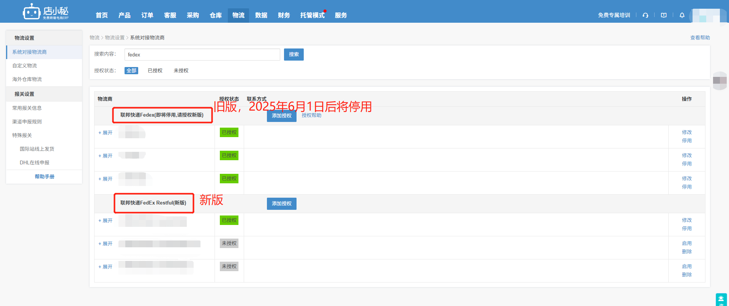Click the 店小秘 robot logo

click(46, 11)
